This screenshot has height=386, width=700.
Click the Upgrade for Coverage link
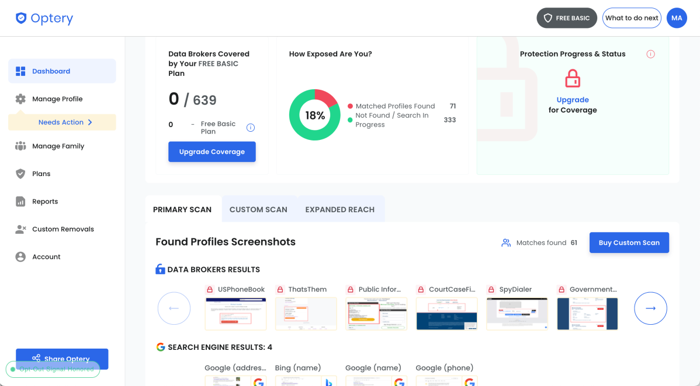tap(573, 100)
